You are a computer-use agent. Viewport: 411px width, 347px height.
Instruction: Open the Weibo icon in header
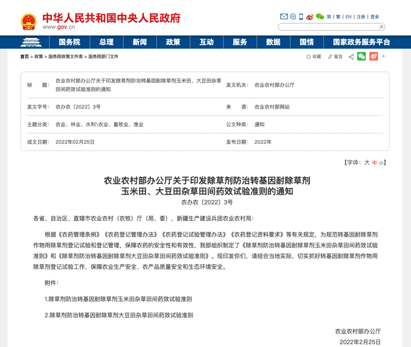click(310, 17)
